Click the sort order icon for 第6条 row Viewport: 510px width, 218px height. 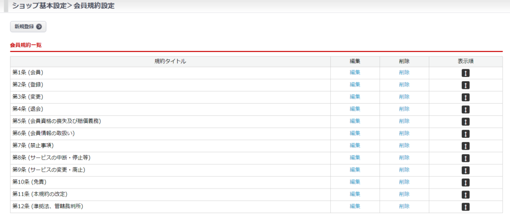[466, 134]
